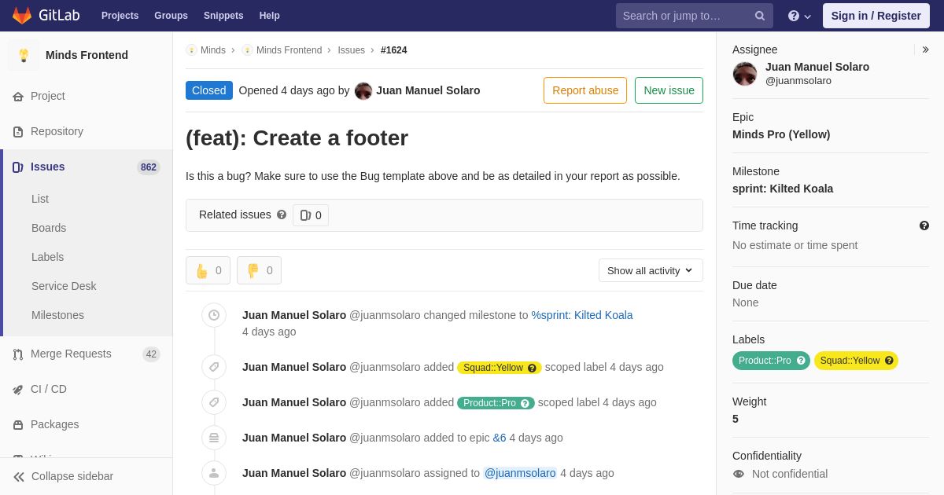Click the Squad::Yellow label in the activity feed
The height and width of the screenshot is (495, 944).
coord(493,368)
